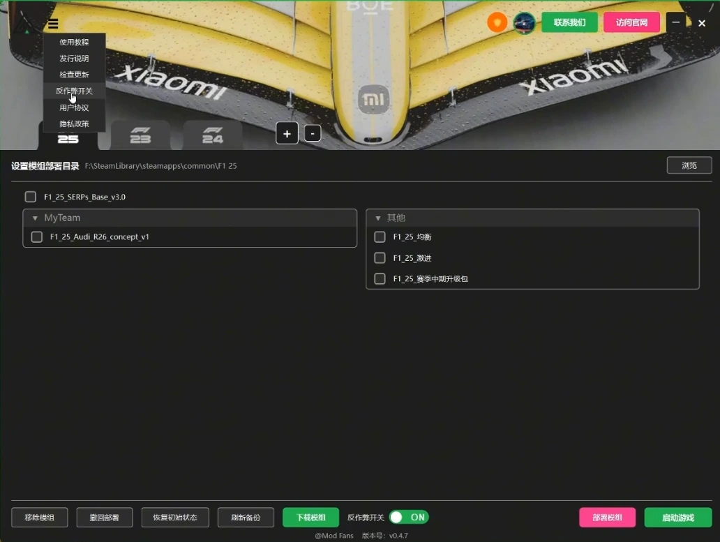
Task: Enable the F1_25_Audi_R26_concept_v1 mod checkbox
Action: coord(37,237)
